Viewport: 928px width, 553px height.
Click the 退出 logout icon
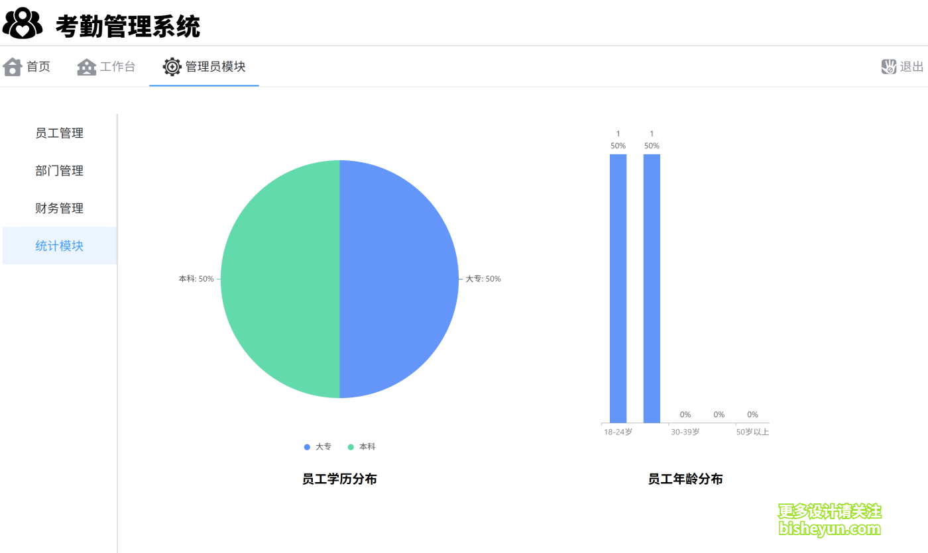click(x=889, y=67)
